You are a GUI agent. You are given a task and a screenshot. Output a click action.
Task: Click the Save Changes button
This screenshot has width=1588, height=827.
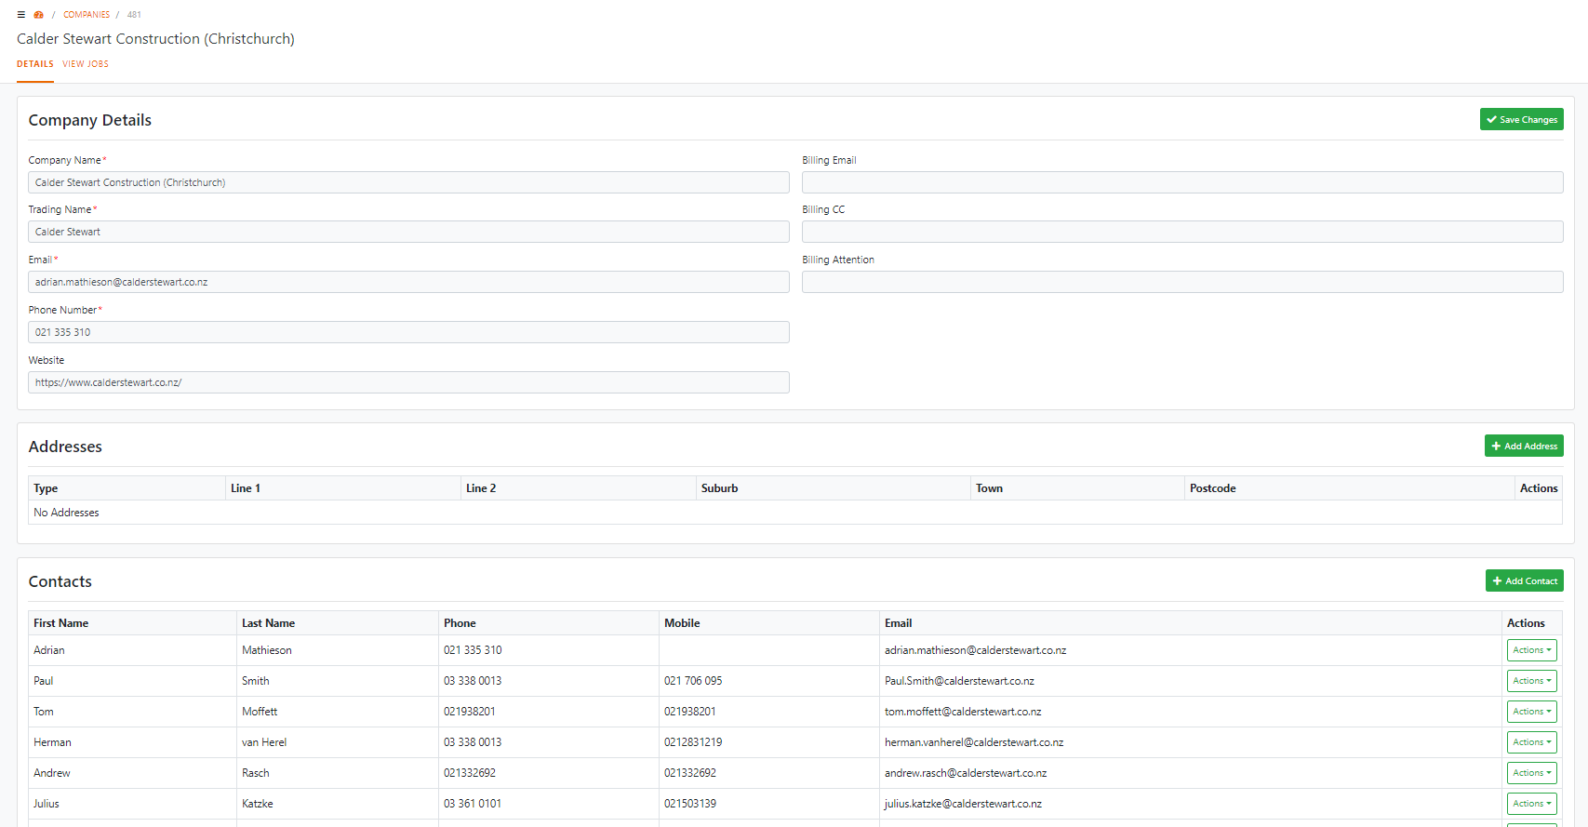pos(1521,120)
